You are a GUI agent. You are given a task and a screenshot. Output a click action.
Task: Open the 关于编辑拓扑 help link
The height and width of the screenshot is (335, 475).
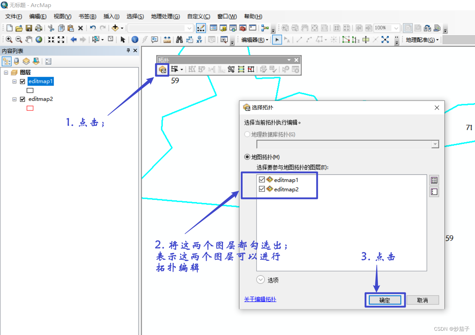(260, 299)
